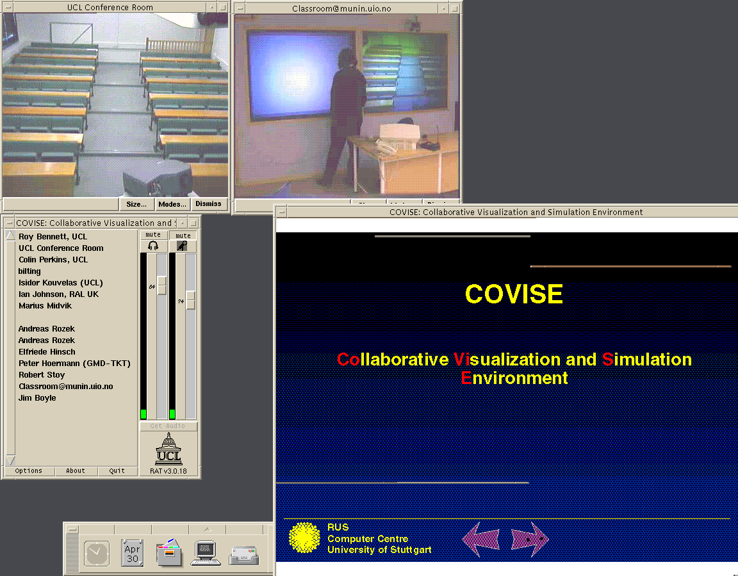Screen dimensions: 738x576
Task: Select Isidor Kouvelas (UCL) in the list
Action: pyautogui.click(x=61, y=283)
